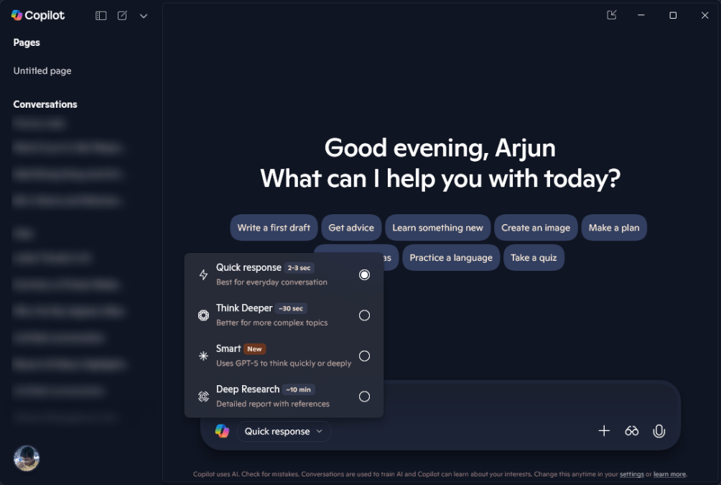Open the Quick response mode dropdown
This screenshot has height=485, width=721.
pyautogui.click(x=283, y=431)
